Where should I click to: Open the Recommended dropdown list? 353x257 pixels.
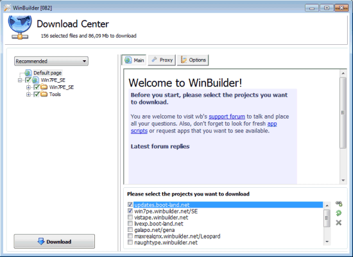[x=51, y=61]
